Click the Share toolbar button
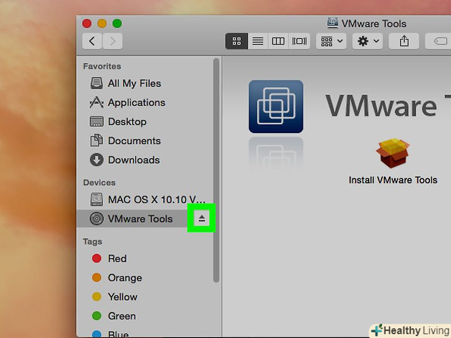451x338 pixels. pyautogui.click(x=404, y=41)
